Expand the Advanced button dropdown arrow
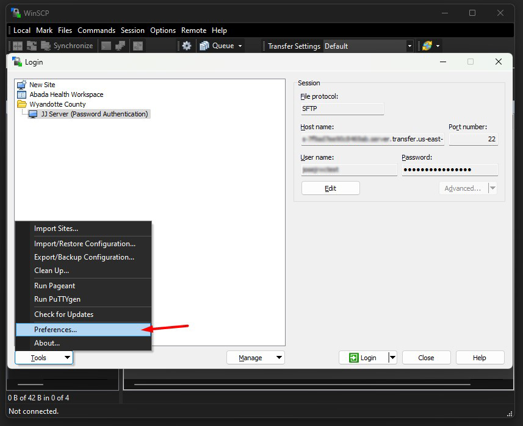 coord(492,188)
